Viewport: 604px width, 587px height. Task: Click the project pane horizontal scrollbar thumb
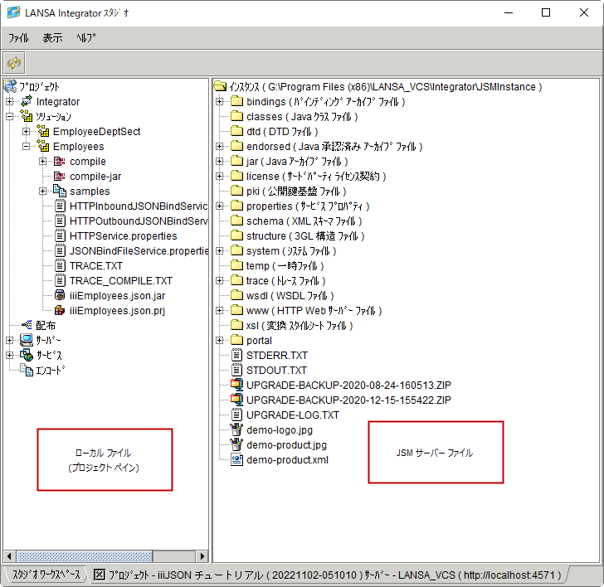pos(85,555)
